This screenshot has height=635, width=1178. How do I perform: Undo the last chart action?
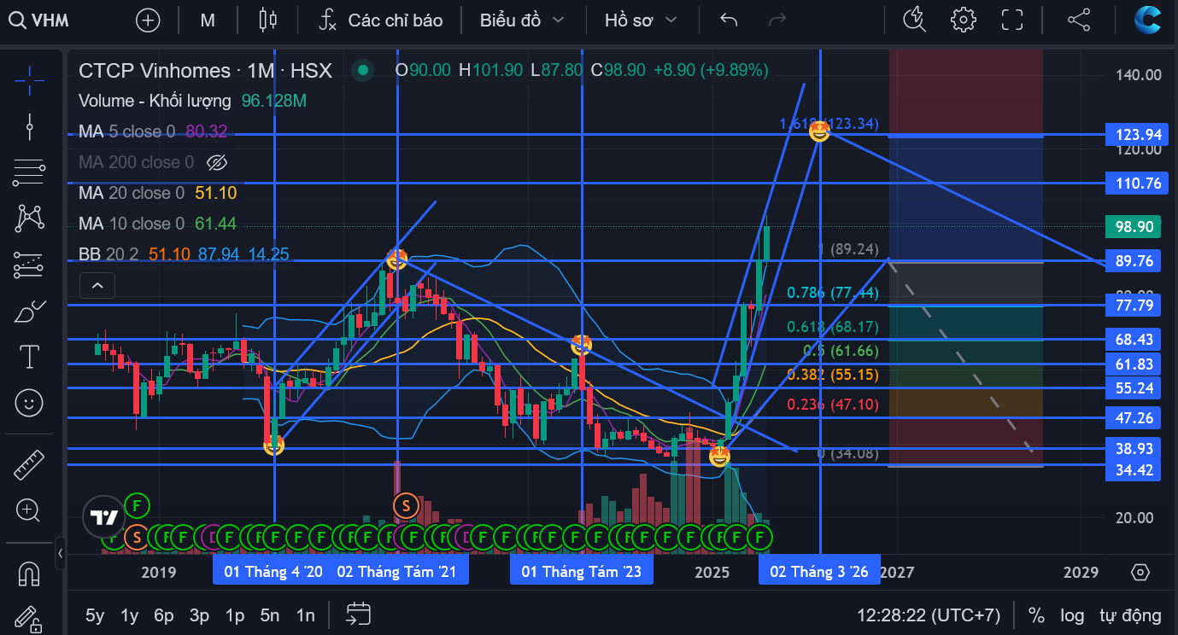729,20
